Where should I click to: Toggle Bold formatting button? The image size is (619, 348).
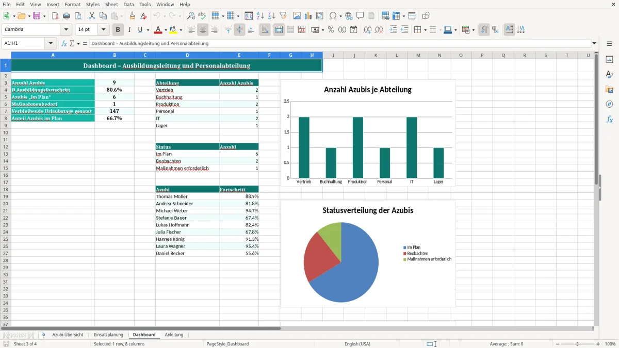click(118, 30)
